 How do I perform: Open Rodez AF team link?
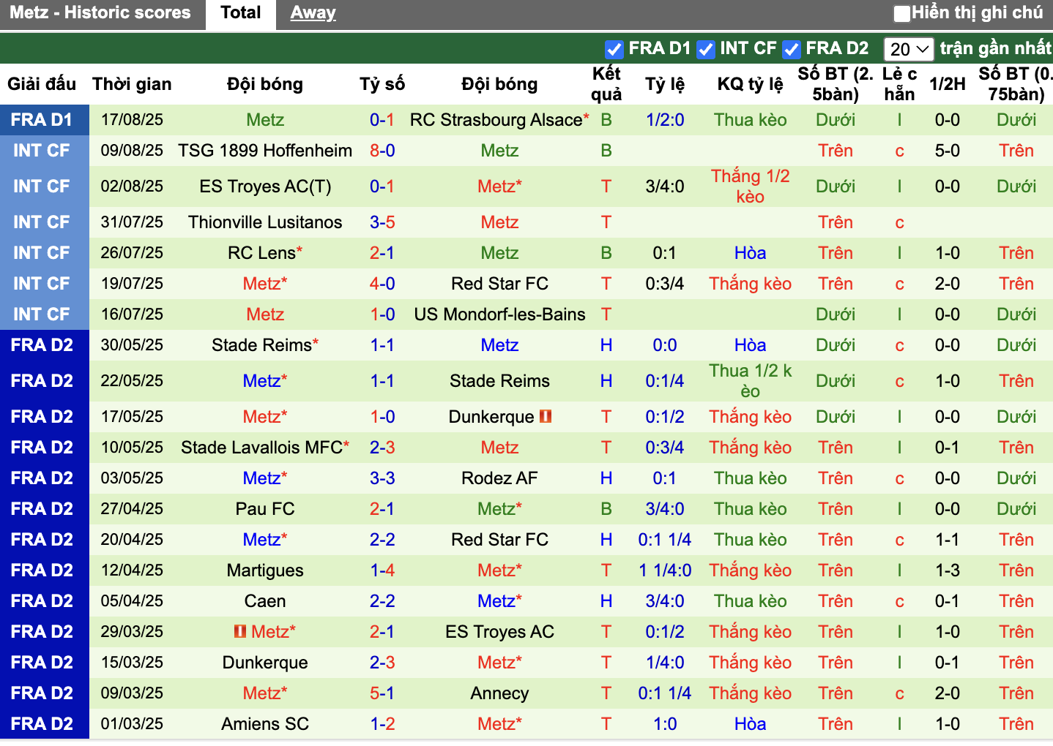[499, 478]
